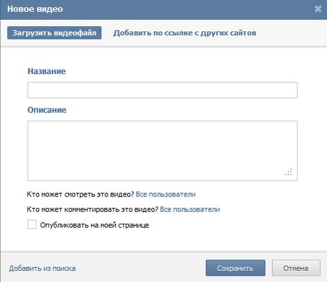Close the Новое видео dialog
The image size is (327, 282).
(318, 9)
